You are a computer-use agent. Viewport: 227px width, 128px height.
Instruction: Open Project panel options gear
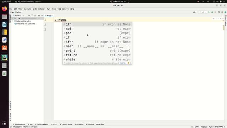pos(39,15)
